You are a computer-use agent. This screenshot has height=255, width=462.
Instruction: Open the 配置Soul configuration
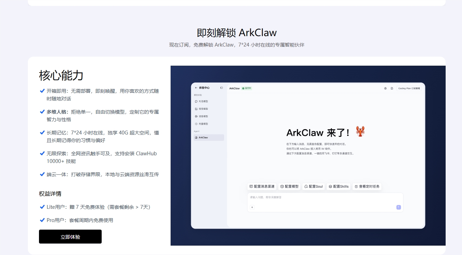[x=313, y=186]
